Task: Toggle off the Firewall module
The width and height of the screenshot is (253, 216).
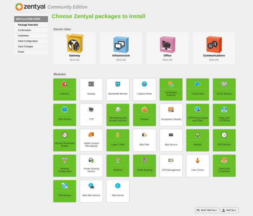Action: tap(144, 115)
